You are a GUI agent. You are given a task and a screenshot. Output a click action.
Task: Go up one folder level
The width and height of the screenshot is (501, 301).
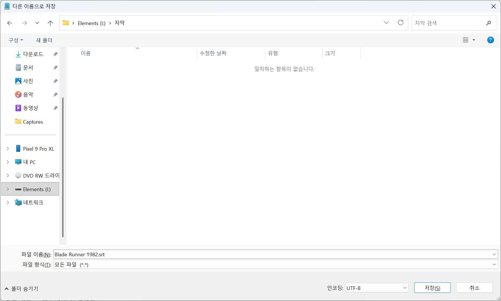pyautogui.click(x=50, y=23)
